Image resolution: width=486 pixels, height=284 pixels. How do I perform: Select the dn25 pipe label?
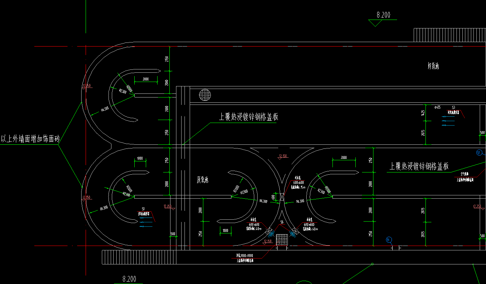pos(438,107)
